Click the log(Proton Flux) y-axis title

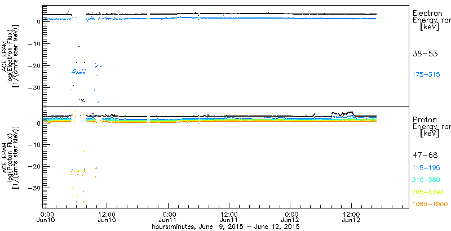tap(10, 158)
